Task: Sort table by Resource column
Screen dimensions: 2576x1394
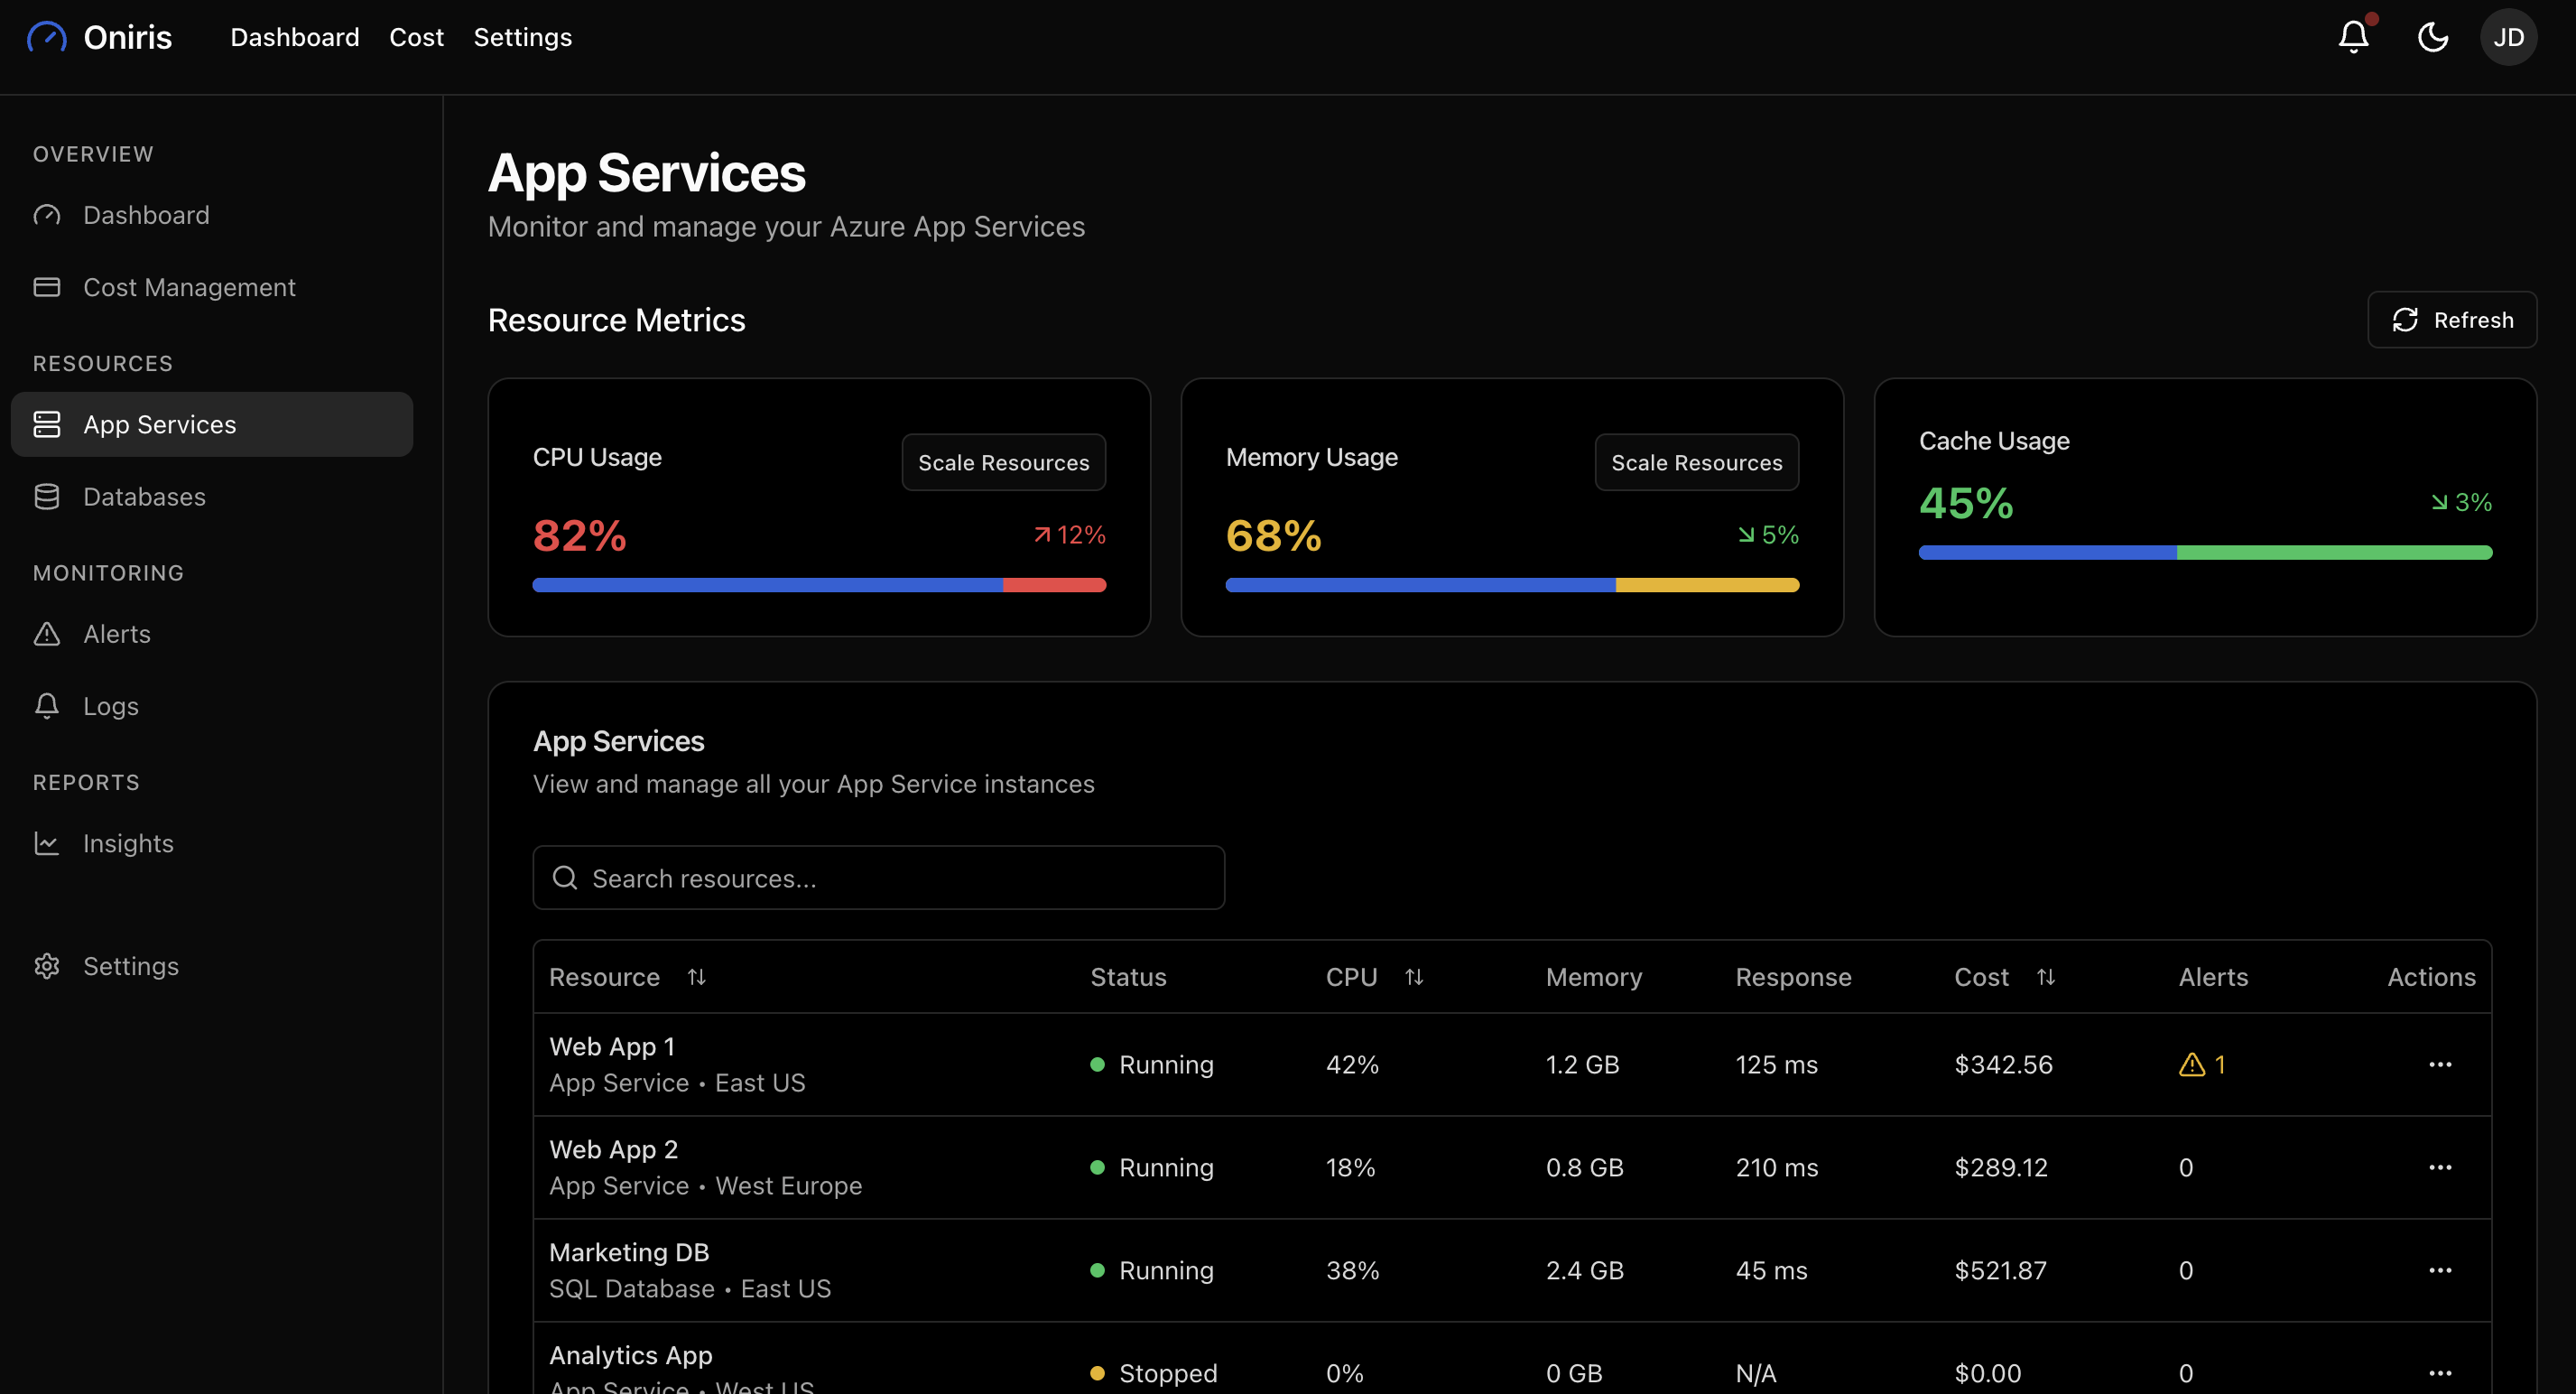Action: [697, 977]
